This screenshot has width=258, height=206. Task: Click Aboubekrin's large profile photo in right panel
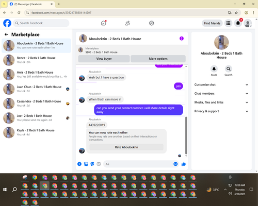pos(221,42)
